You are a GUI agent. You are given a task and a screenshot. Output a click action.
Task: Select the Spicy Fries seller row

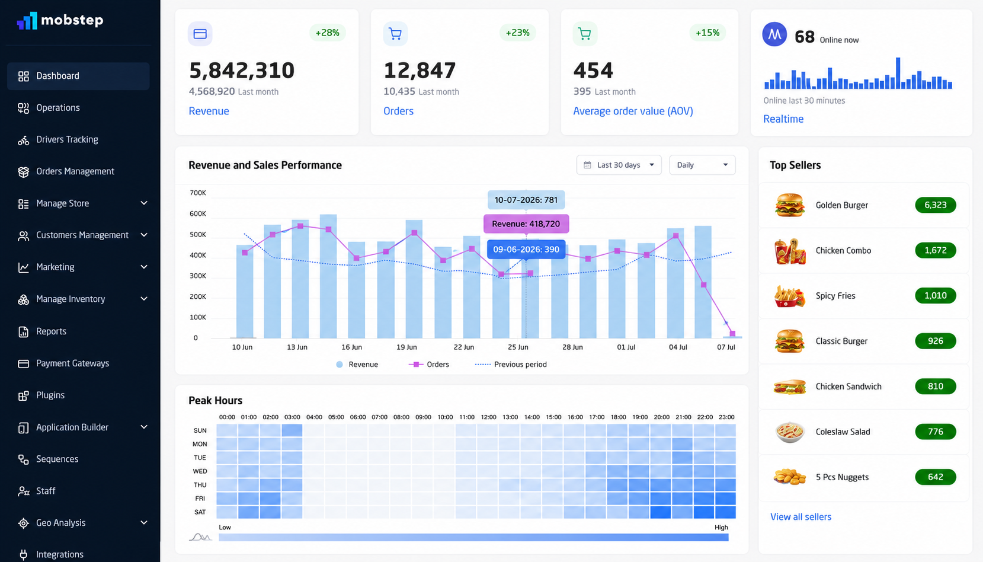pyautogui.click(x=864, y=296)
